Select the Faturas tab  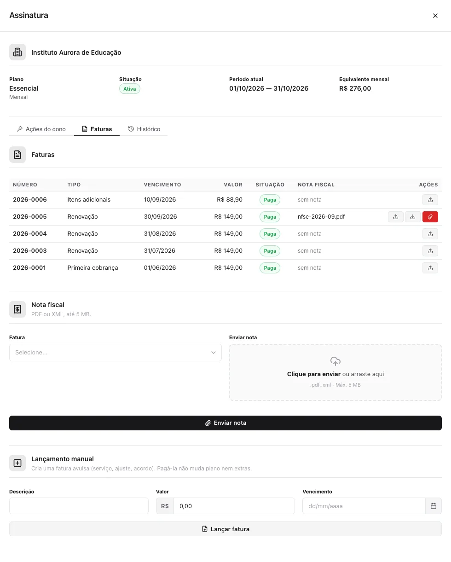[97, 129]
